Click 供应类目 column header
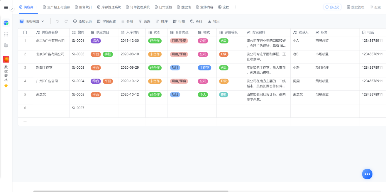 (103, 33)
